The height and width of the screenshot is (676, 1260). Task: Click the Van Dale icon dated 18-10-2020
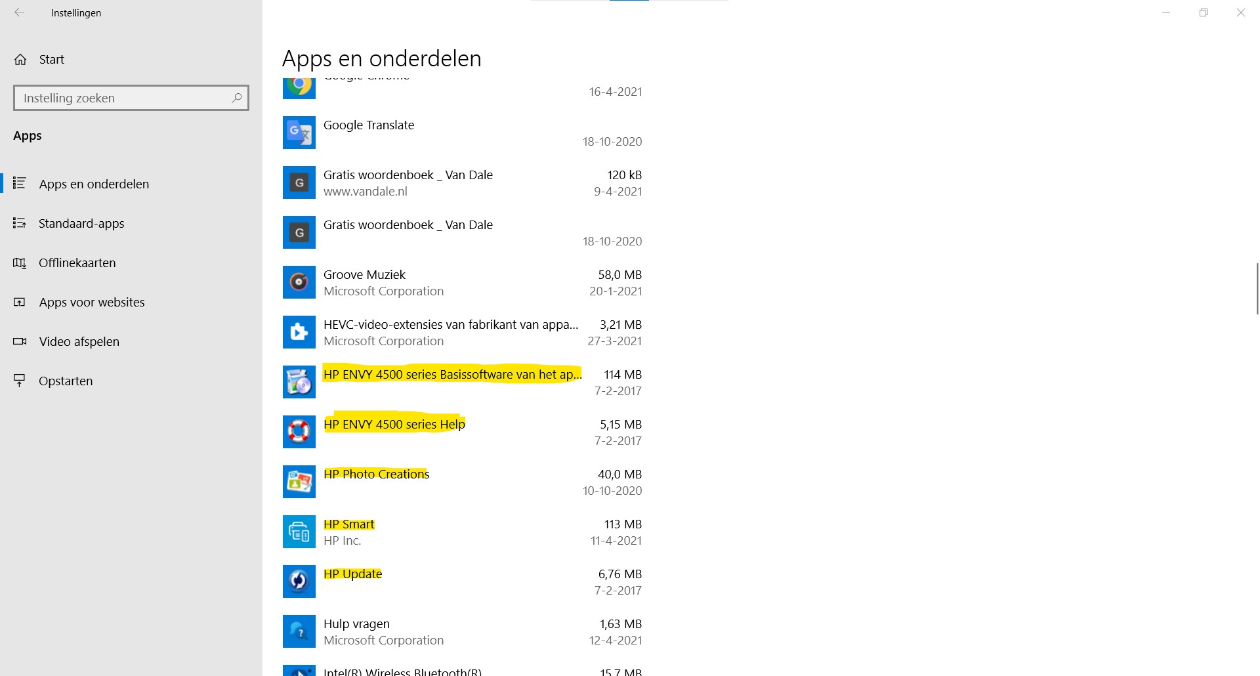(x=299, y=232)
